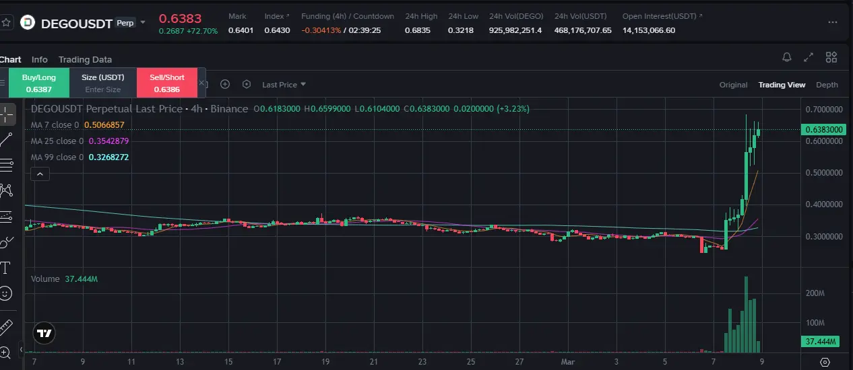
Task: Click the 24h Vol(USDT) value 468,176,707.65
Action: pyautogui.click(x=583, y=30)
